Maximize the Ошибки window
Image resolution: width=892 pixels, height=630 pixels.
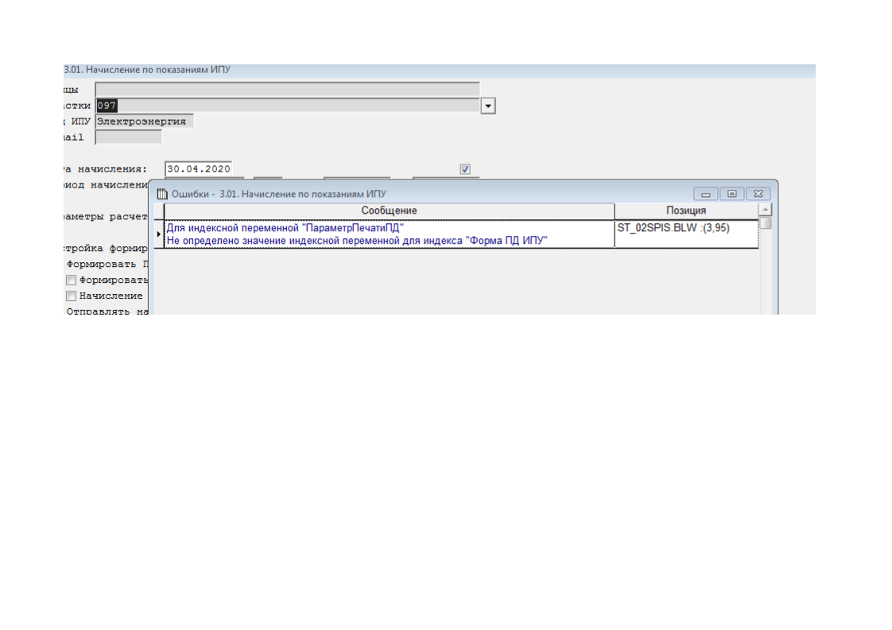tap(732, 194)
